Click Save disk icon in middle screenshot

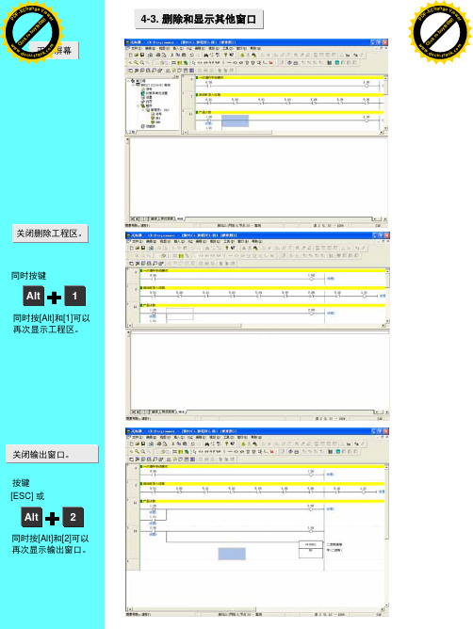(143, 248)
